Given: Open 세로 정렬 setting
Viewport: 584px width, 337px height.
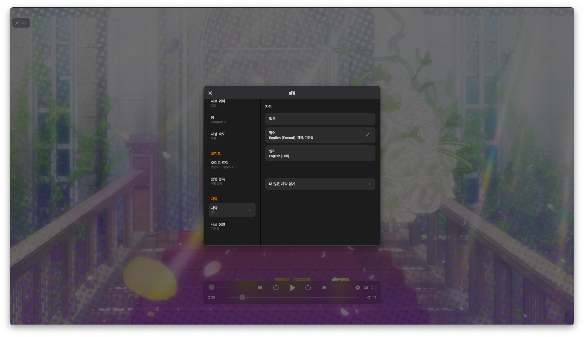Looking at the screenshot, I should click(x=232, y=226).
